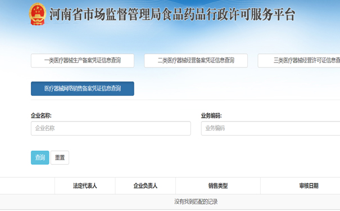Click the 销售类型 column header
Image resolution: width=340 pixels, height=211 pixels.
click(x=218, y=186)
